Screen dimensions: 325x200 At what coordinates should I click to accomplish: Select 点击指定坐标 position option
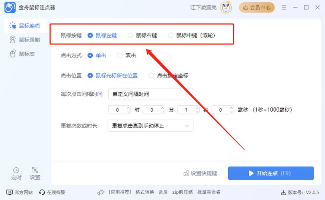click(x=151, y=75)
